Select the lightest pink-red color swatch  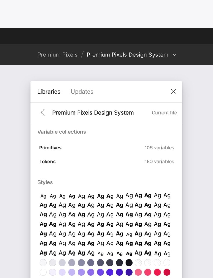138,272
